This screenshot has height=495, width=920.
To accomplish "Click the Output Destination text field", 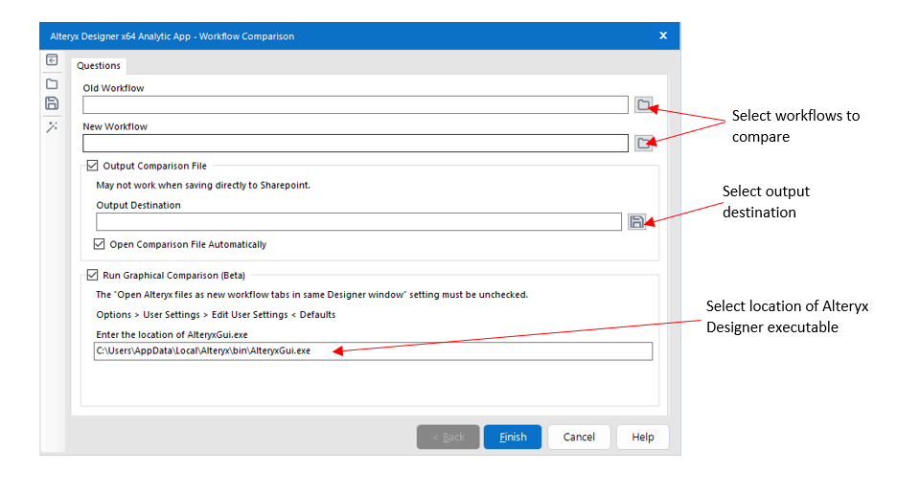I will pyautogui.click(x=358, y=221).
